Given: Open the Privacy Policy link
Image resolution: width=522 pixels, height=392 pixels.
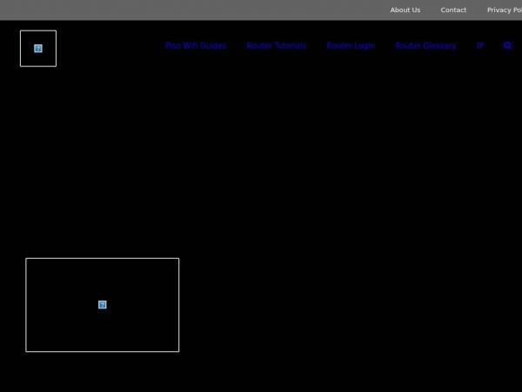Looking at the screenshot, I should pos(505,10).
